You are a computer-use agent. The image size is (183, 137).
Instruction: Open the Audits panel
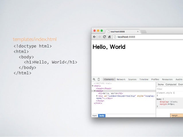(179, 80)
